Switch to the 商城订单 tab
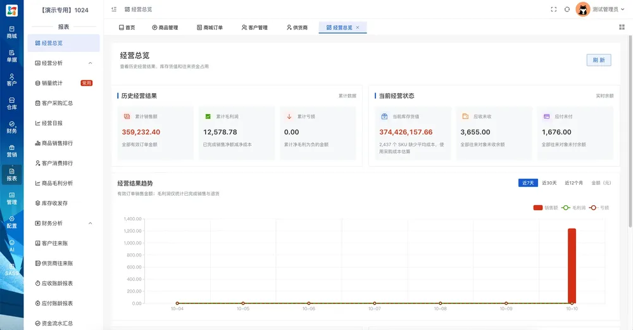633x330 pixels. (210, 27)
